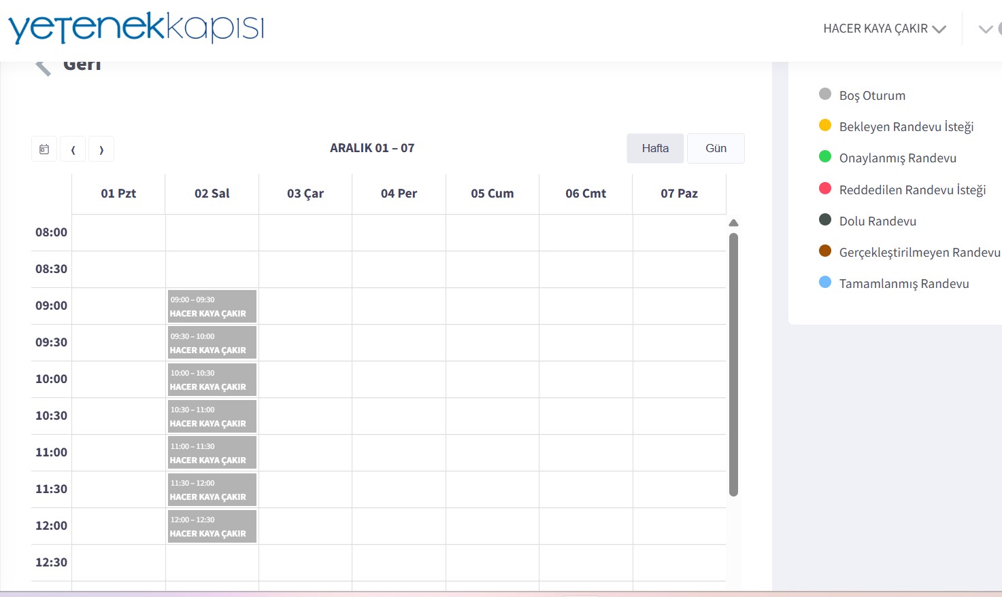1002x597 pixels.
Task: Open HACER KAYA ÇAKIR user dropdown
Action: 884,29
